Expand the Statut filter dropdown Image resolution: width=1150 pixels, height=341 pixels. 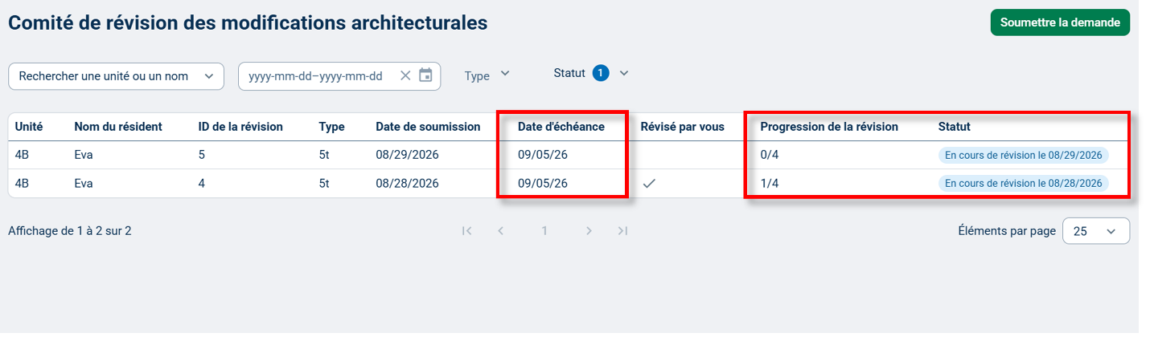[591, 73]
